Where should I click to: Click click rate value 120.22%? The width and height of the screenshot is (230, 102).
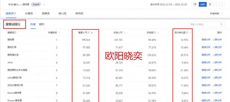151,55
